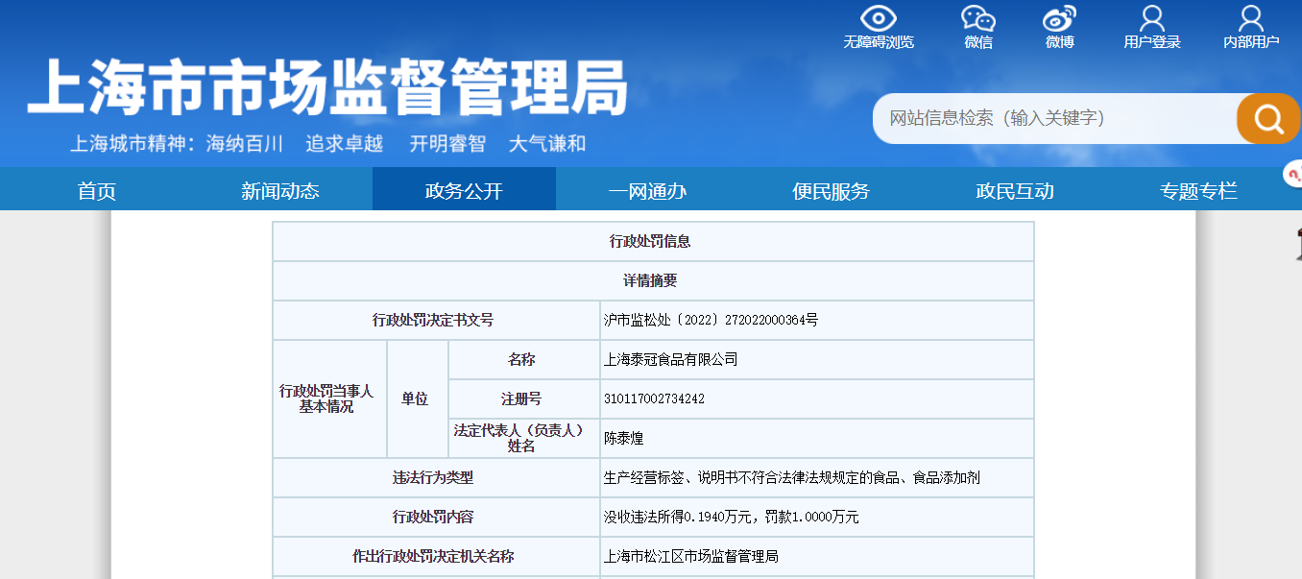Click the 行政处罚决定书文号 label cell

pos(436,320)
